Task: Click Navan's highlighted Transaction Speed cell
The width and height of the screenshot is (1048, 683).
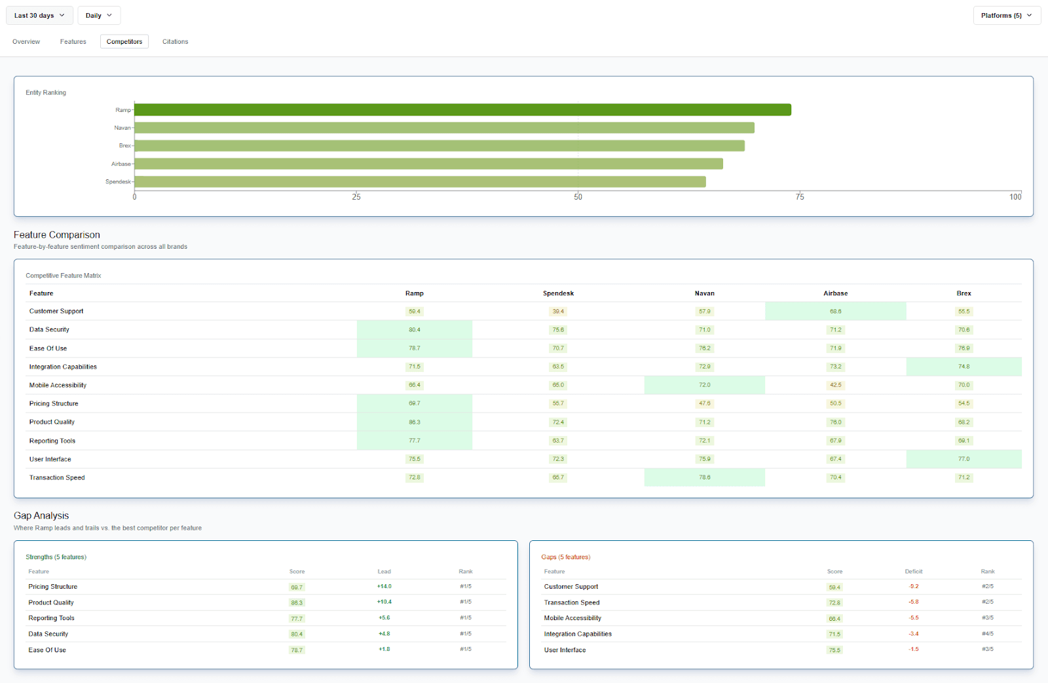Action: [704, 477]
